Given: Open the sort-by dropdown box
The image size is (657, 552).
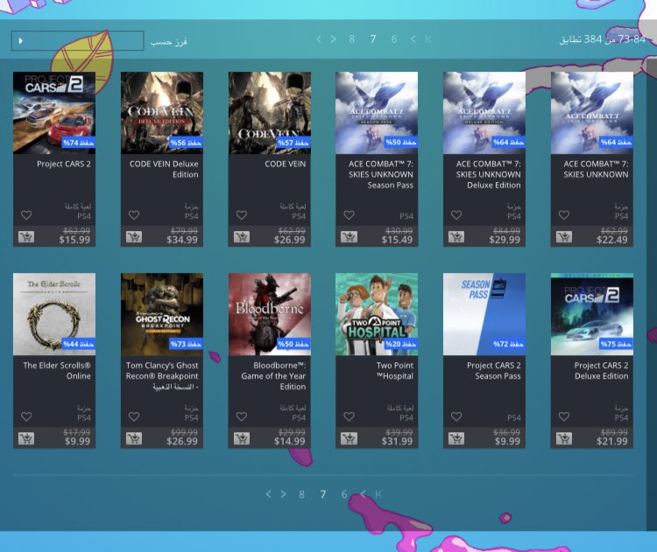Looking at the screenshot, I should [x=77, y=40].
